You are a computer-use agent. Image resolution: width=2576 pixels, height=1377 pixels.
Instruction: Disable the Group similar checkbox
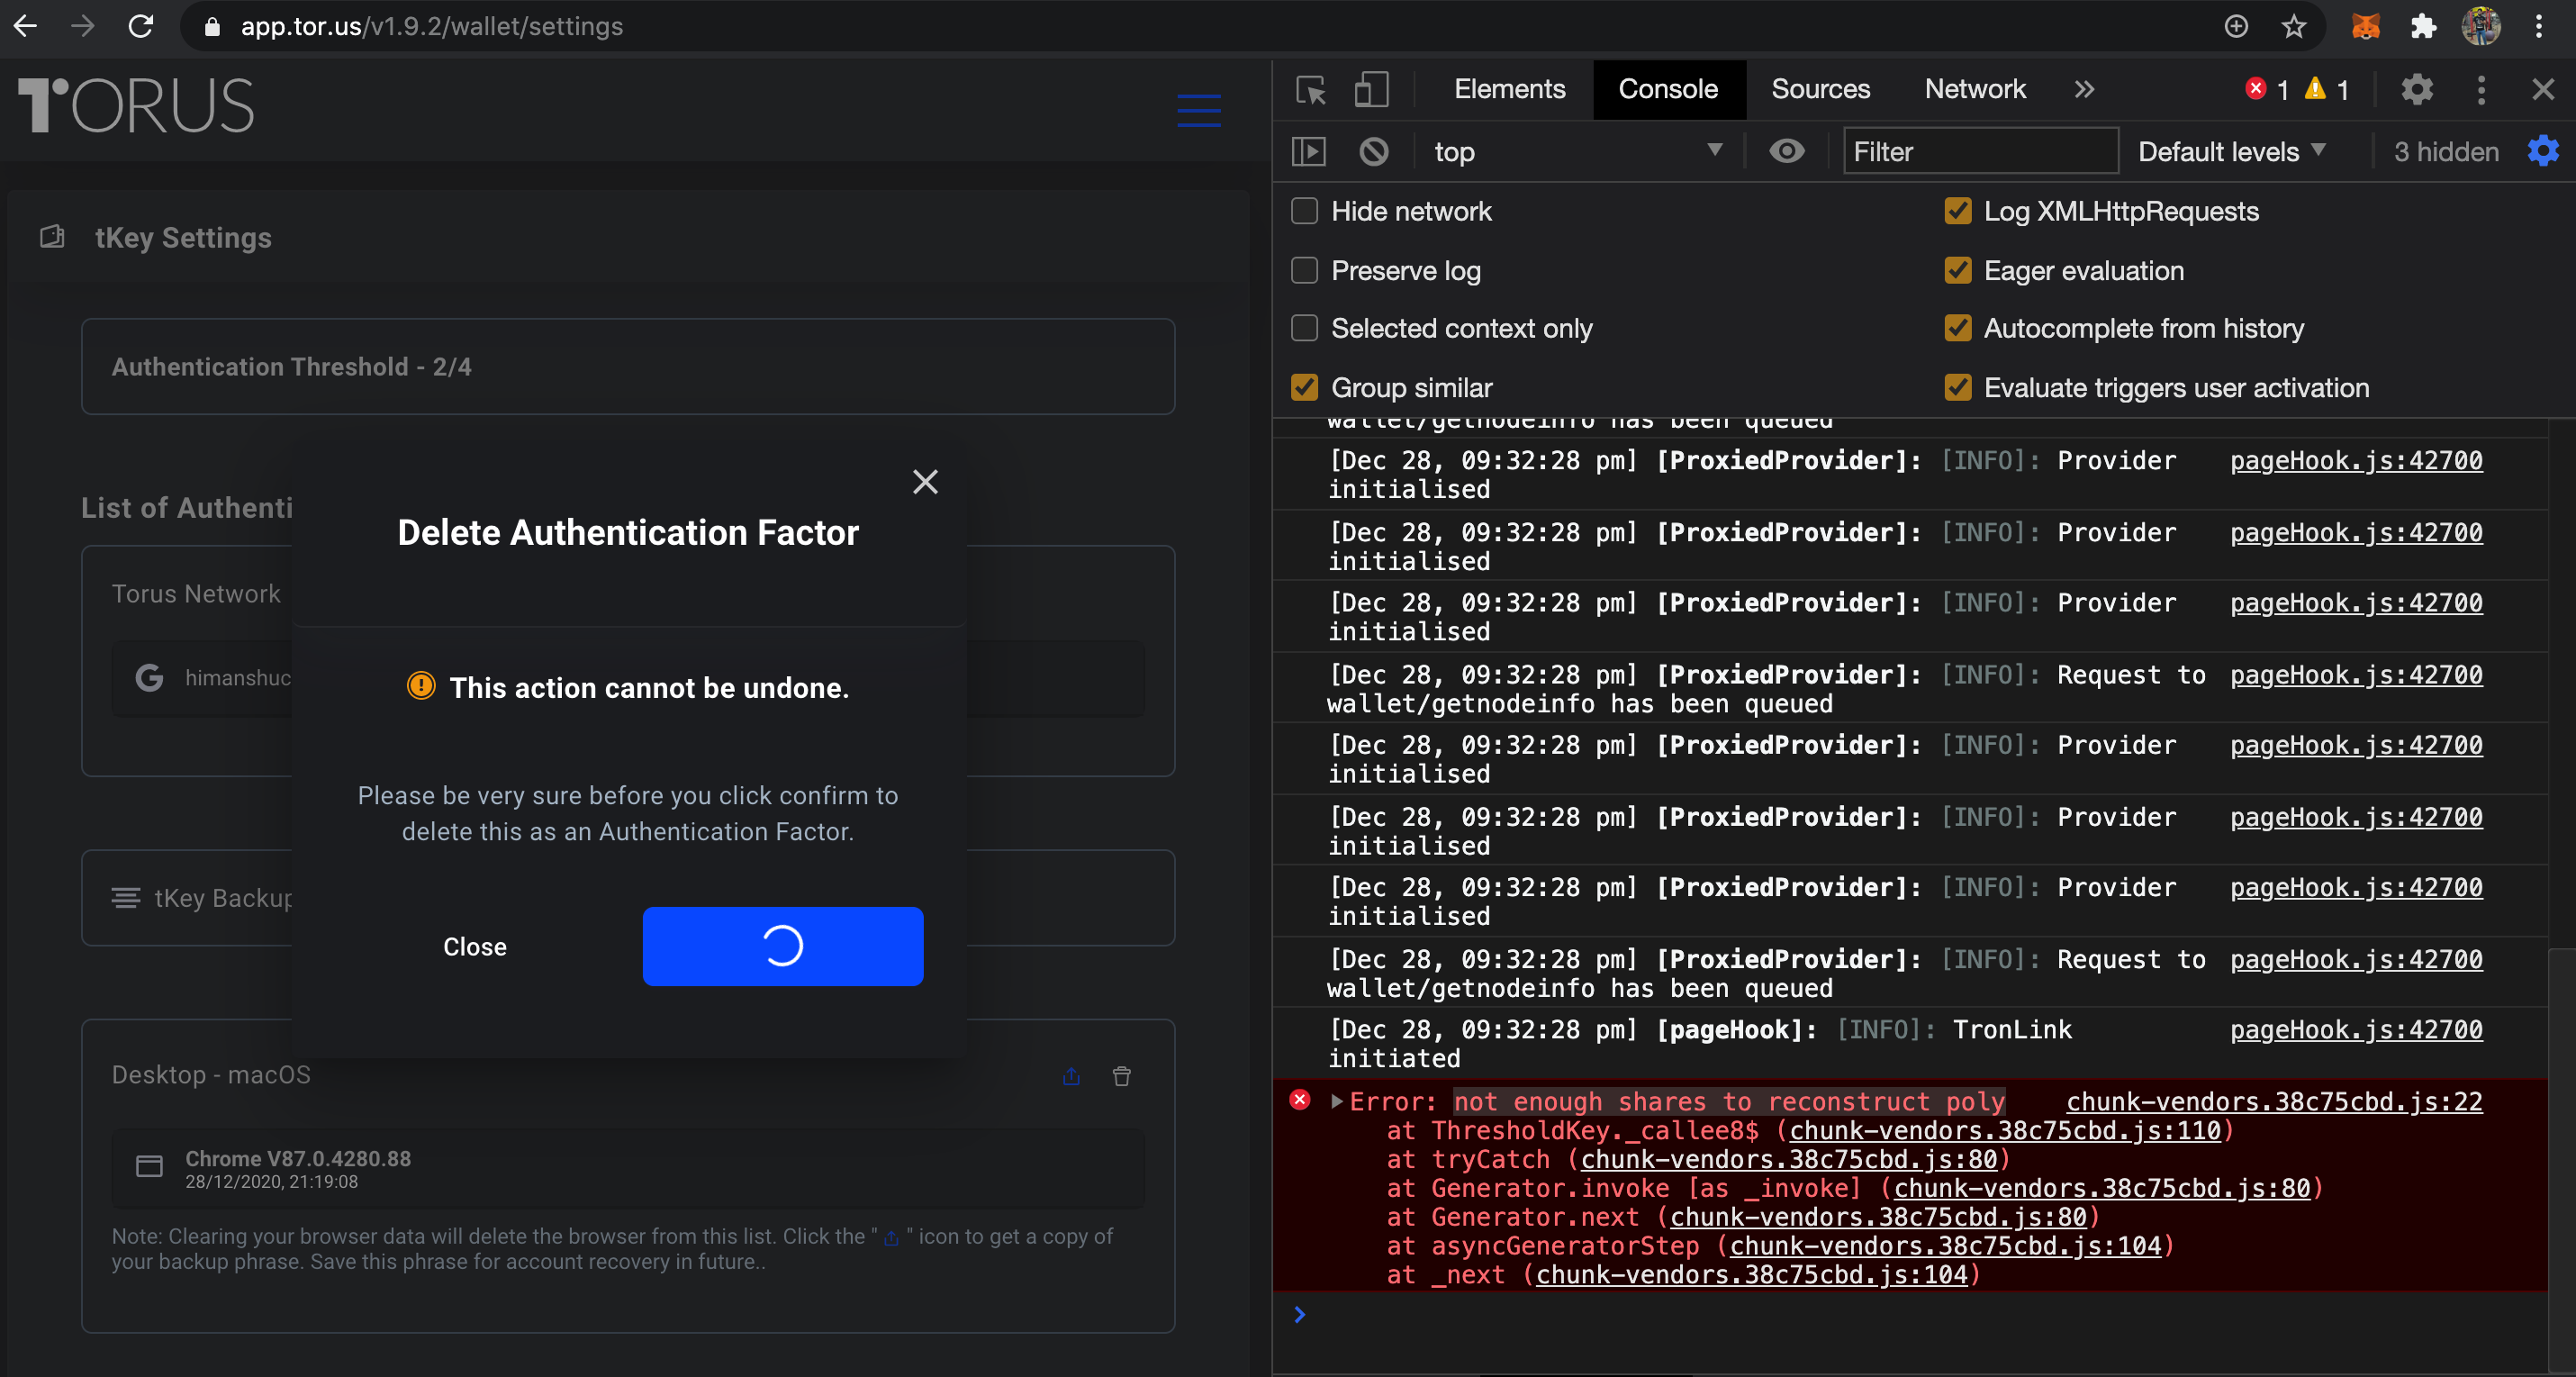coord(1303,387)
